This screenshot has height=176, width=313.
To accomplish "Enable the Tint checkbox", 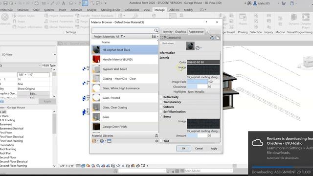I will coord(161,141).
